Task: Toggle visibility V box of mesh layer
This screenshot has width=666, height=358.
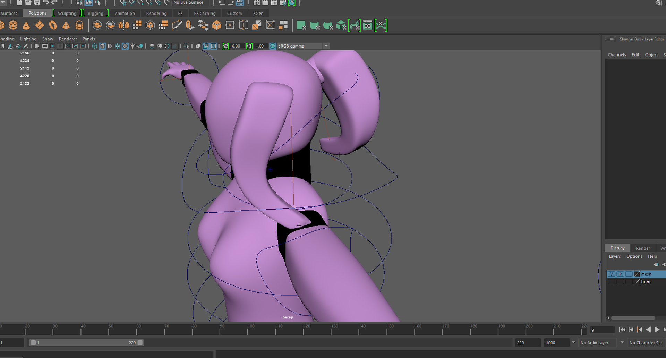Action: (x=612, y=274)
